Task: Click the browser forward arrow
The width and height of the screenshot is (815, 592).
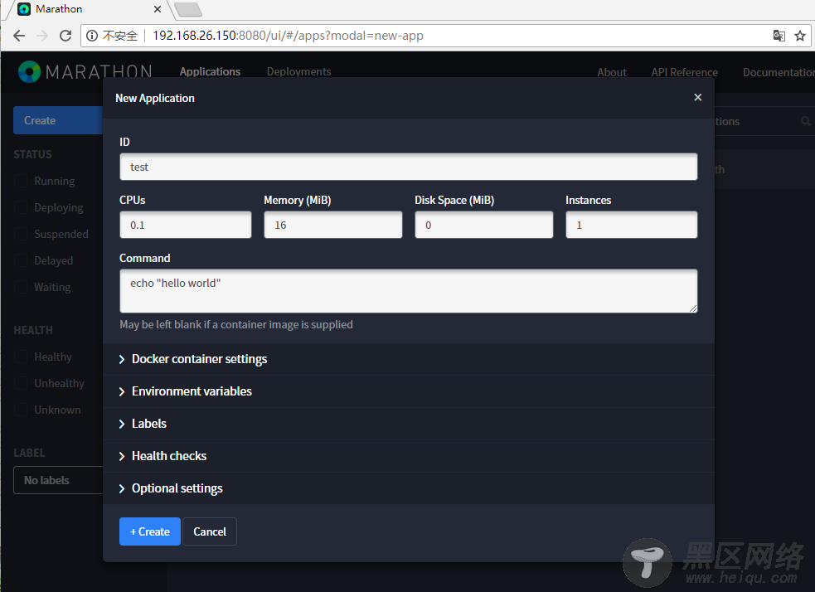Action: coord(42,36)
